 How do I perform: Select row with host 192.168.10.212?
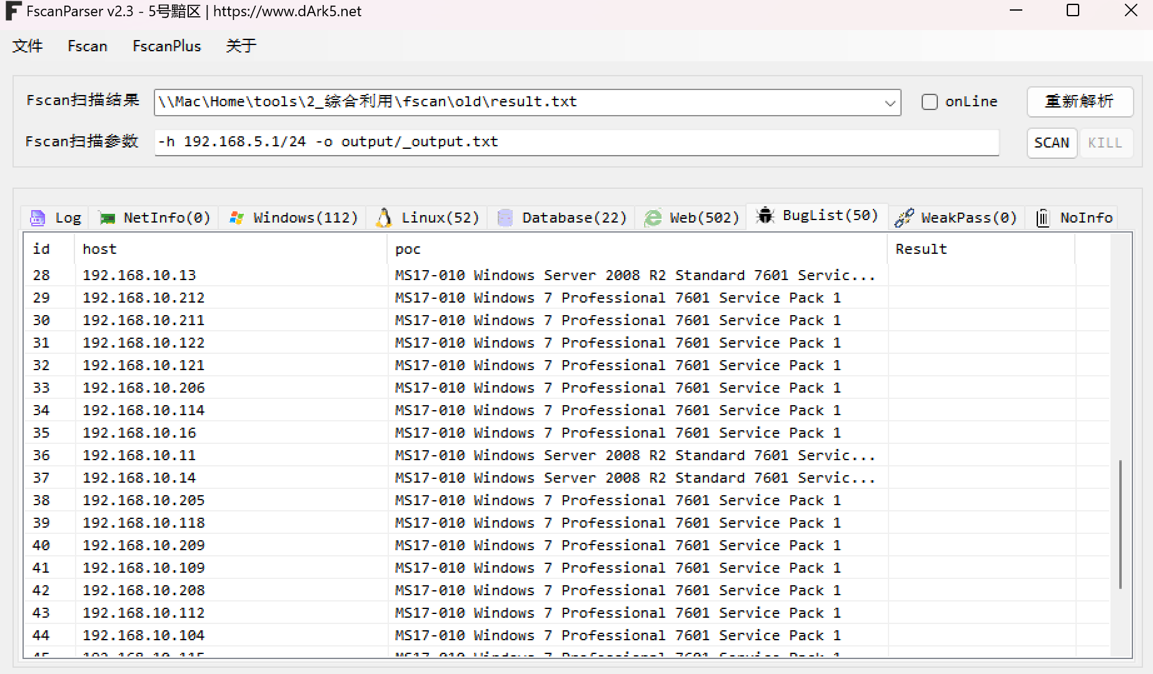point(566,298)
